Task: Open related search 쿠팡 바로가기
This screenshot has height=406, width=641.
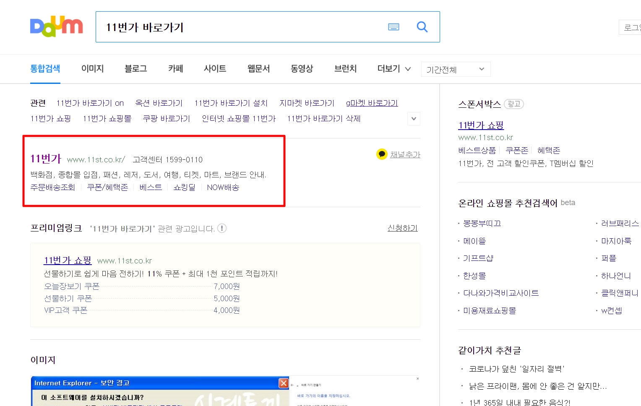Action: pos(167,118)
